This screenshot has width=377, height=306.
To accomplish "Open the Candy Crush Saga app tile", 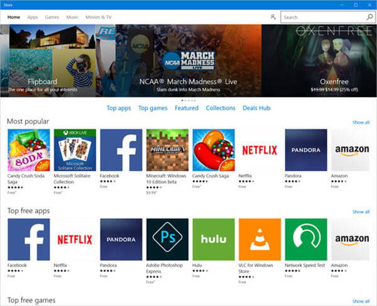I will (214, 150).
